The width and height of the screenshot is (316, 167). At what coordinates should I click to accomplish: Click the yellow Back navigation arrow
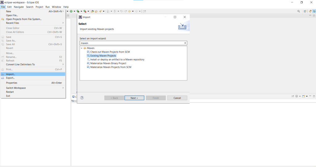129,11
